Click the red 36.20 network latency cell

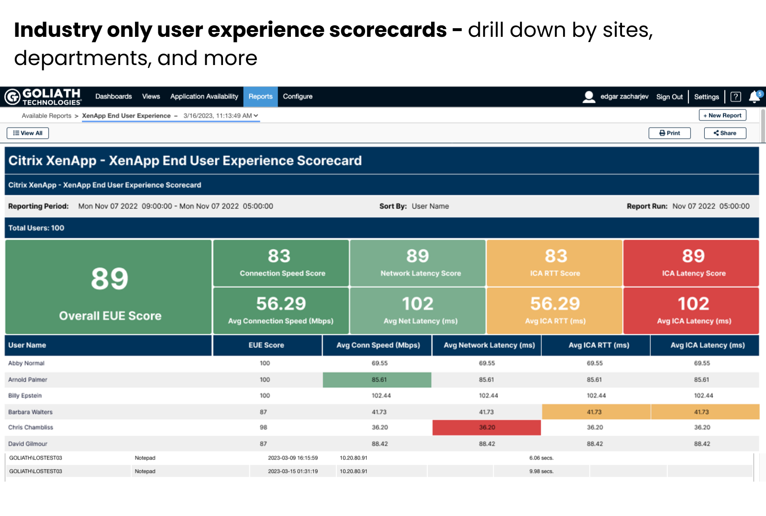[487, 428]
